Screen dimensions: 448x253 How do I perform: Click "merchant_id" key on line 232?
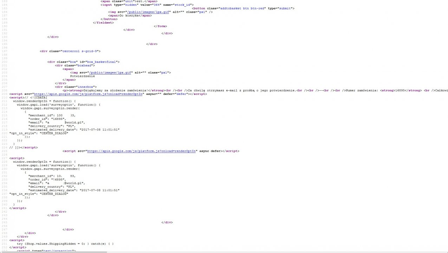(40, 176)
